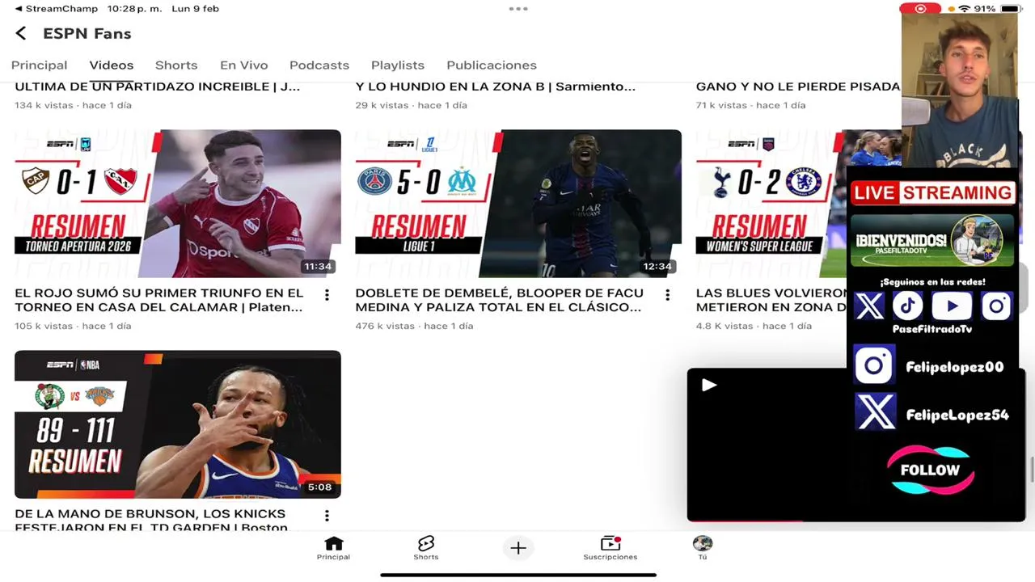This screenshot has height=582, width=1035.
Task: Select the Videos tab
Action: tap(112, 65)
